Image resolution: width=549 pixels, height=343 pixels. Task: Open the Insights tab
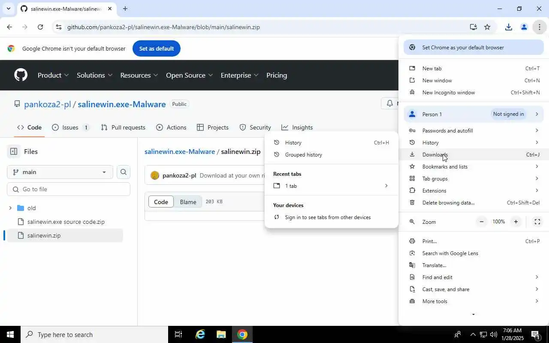point(297,127)
